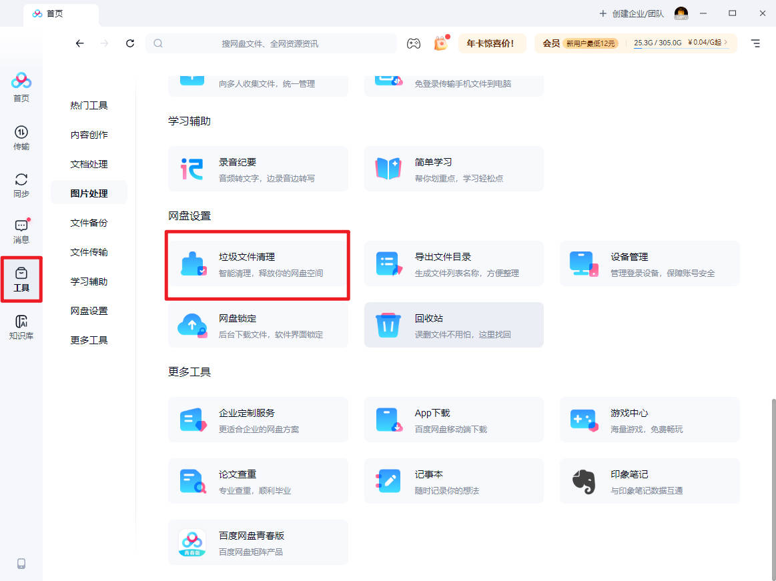
Task: Select 图片处理 in the category list
Action: [89, 193]
